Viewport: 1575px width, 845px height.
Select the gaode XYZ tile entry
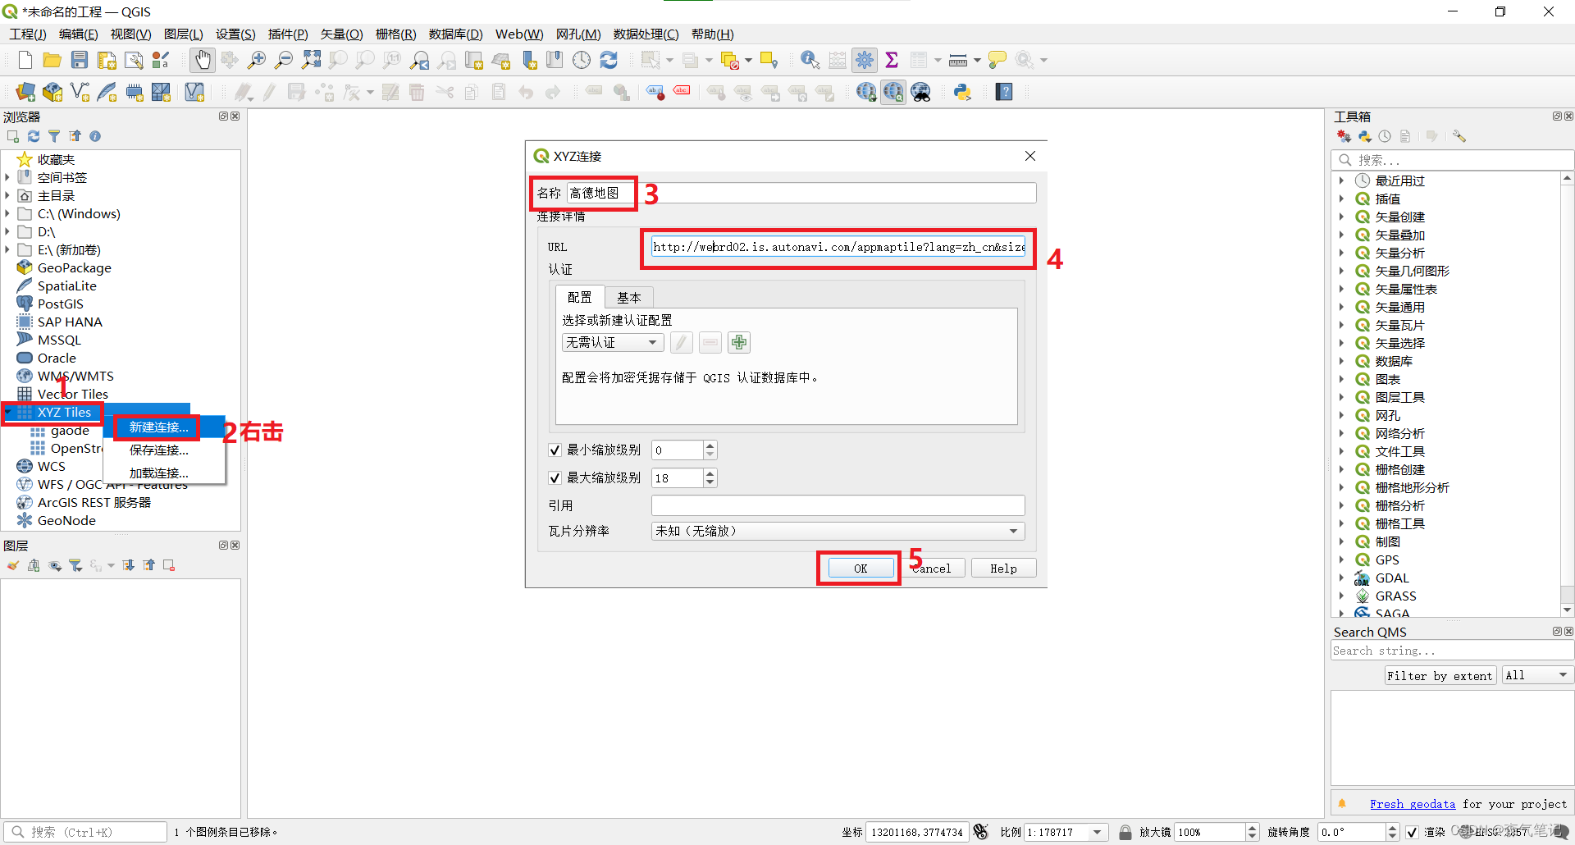click(70, 431)
